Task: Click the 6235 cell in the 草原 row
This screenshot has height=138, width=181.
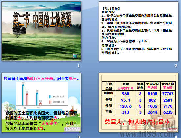Action: click(168, 112)
